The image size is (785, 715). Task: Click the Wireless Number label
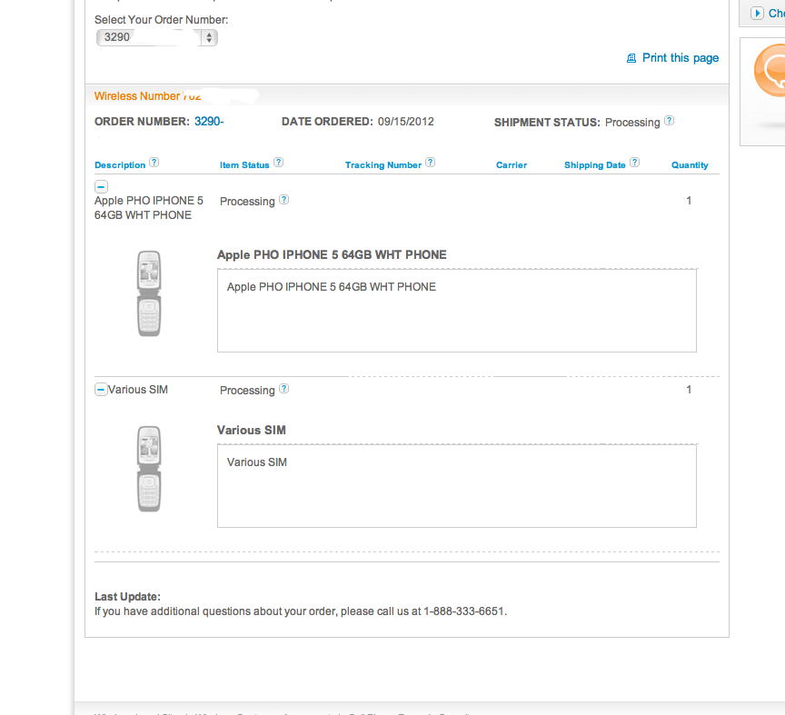(136, 96)
